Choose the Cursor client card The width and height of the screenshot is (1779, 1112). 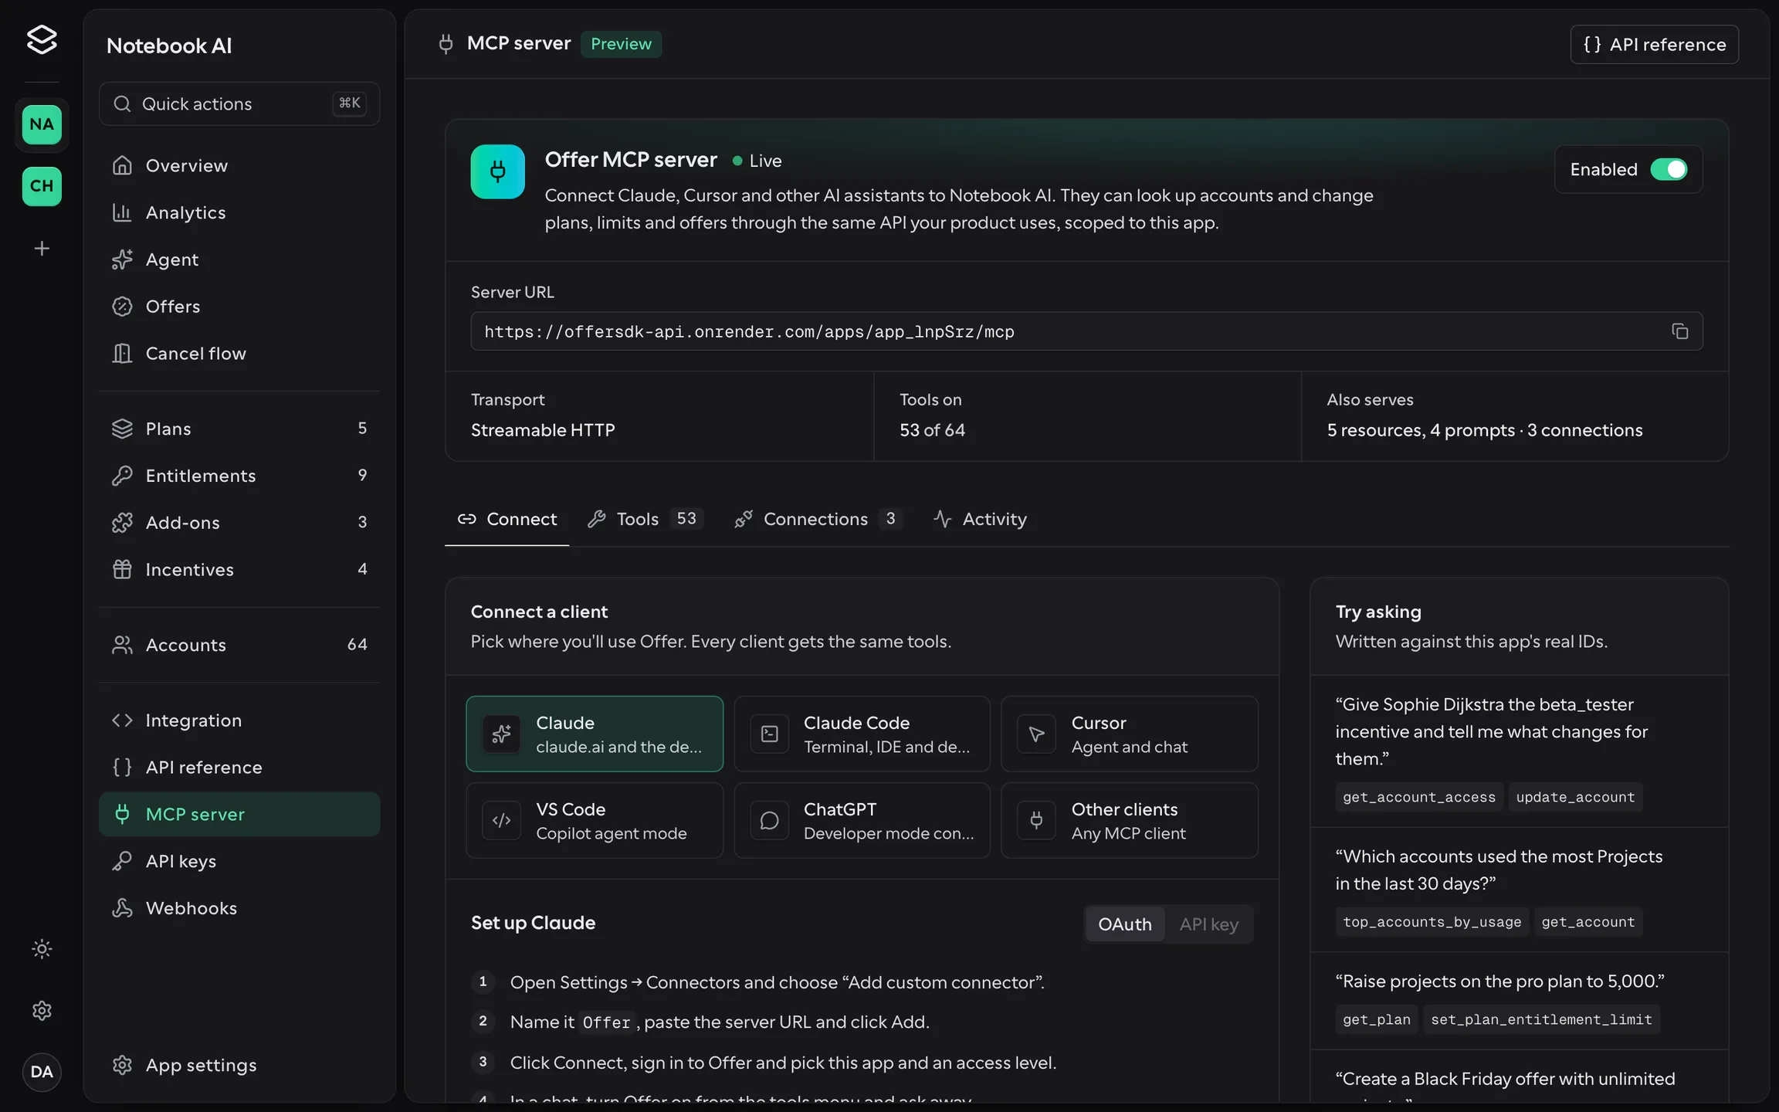1130,734
